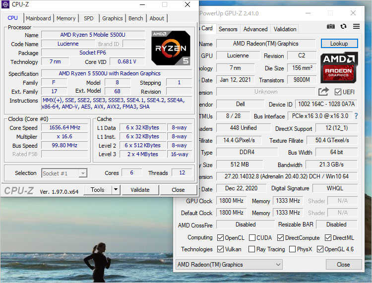Click the Bandwidth value 21.3 GB/s
This screenshot has height=283, width=372.
pyautogui.click(x=331, y=165)
